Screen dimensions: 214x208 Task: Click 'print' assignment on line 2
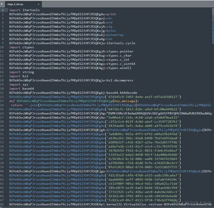111,14
